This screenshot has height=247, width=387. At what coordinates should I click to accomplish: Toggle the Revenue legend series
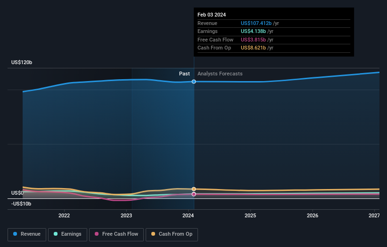click(x=27, y=234)
